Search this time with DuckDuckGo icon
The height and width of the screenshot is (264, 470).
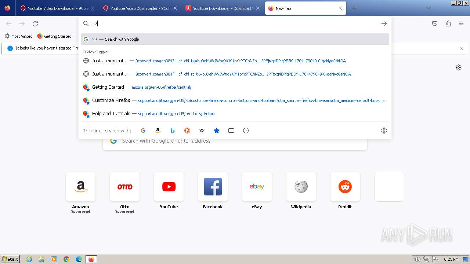click(187, 131)
